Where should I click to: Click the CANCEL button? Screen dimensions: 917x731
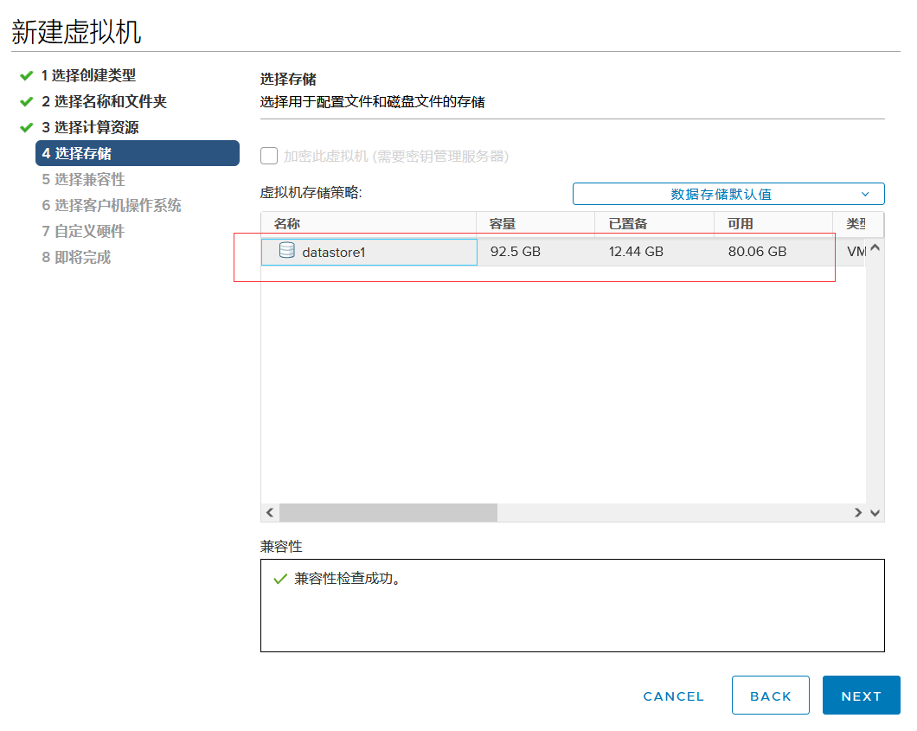pyautogui.click(x=673, y=696)
